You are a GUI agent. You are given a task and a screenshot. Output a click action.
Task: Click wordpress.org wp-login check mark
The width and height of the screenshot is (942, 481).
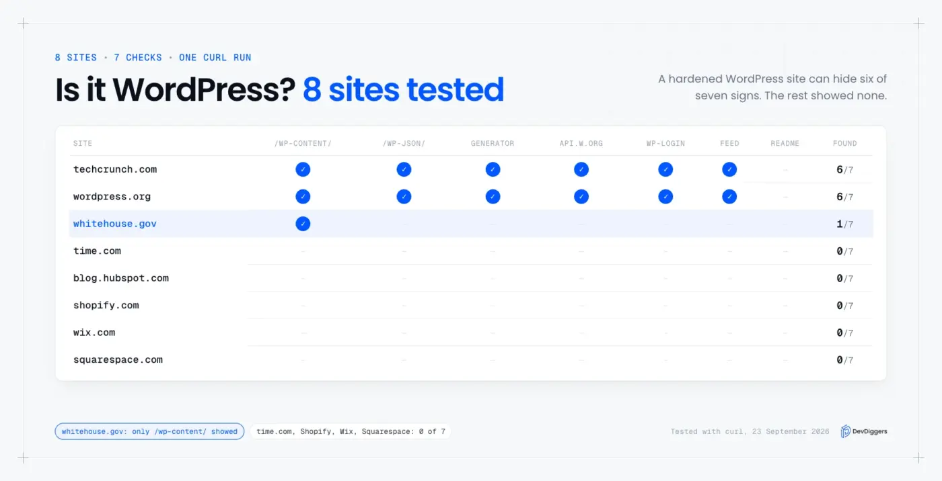click(665, 197)
